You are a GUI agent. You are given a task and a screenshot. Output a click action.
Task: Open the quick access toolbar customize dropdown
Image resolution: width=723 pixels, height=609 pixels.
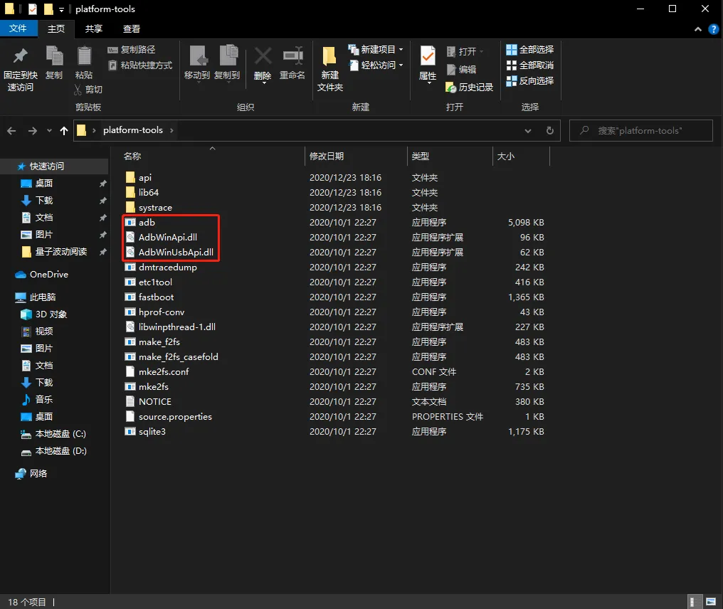[61, 9]
